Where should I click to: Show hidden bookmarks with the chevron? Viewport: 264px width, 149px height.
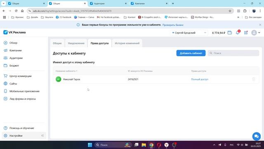[238, 17]
